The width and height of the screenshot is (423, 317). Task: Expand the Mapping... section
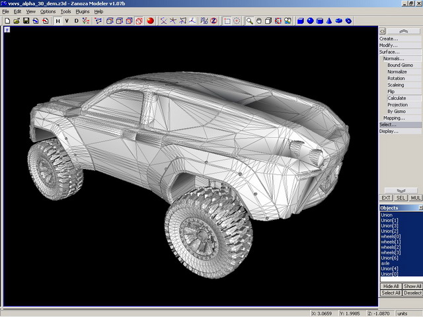click(394, 118)
